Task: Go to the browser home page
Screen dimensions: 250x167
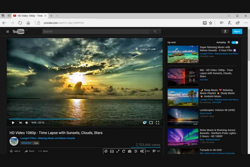Action: [28, 23]
